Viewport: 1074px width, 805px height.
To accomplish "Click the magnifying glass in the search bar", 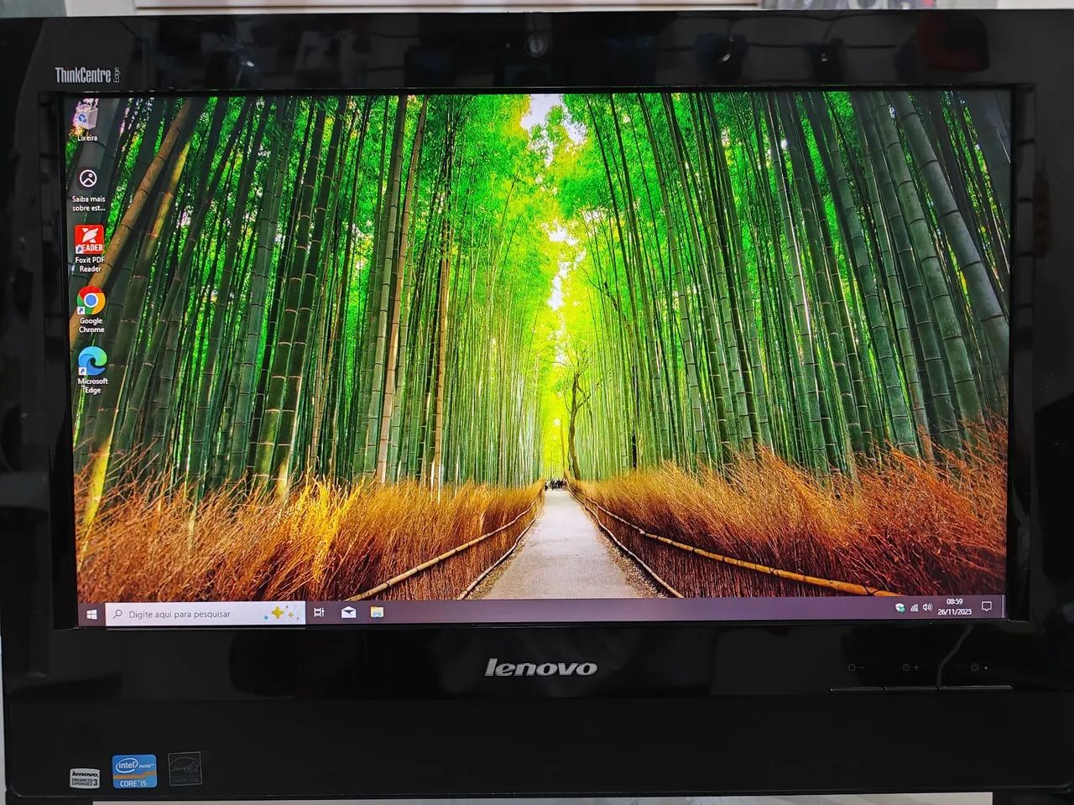I will (118, 613).
